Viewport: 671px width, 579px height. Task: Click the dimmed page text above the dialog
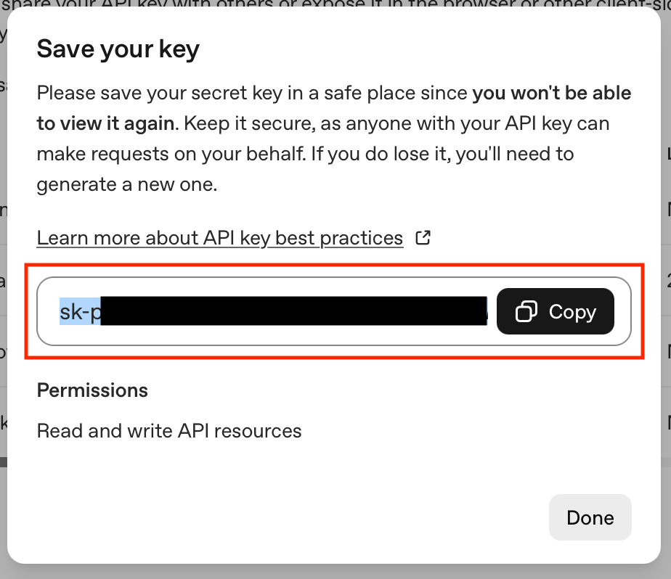218,4
